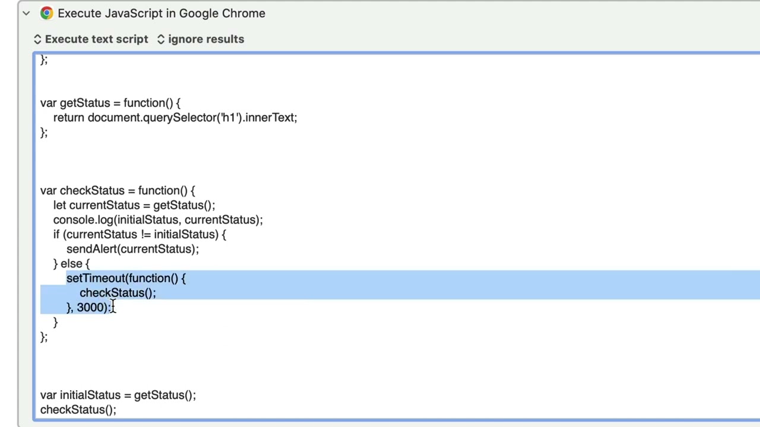Place cursor on the var getStatus line
The height and width of the screenshot is (427, 760).
click(110, 103)
